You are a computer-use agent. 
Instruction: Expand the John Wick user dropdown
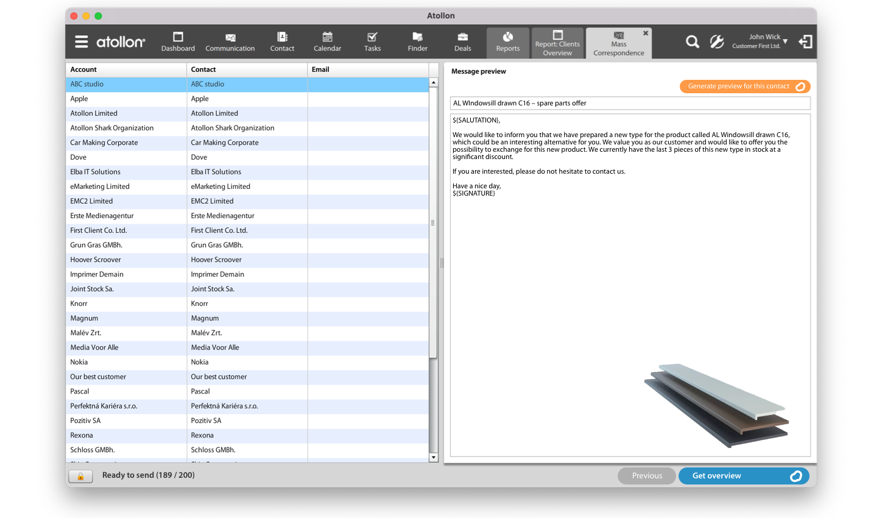point(785,41)
